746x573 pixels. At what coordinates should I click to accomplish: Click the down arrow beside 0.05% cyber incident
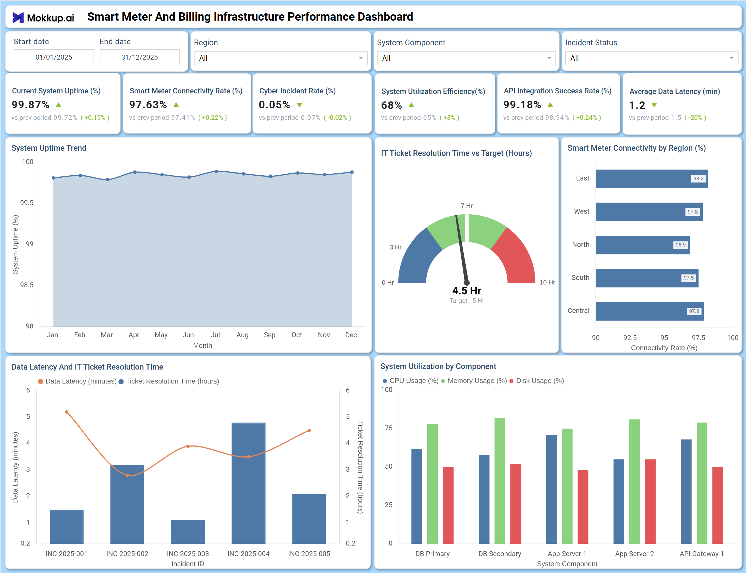(300, 105)
